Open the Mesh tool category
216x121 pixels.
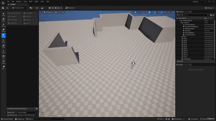click(x=3, y=41)
